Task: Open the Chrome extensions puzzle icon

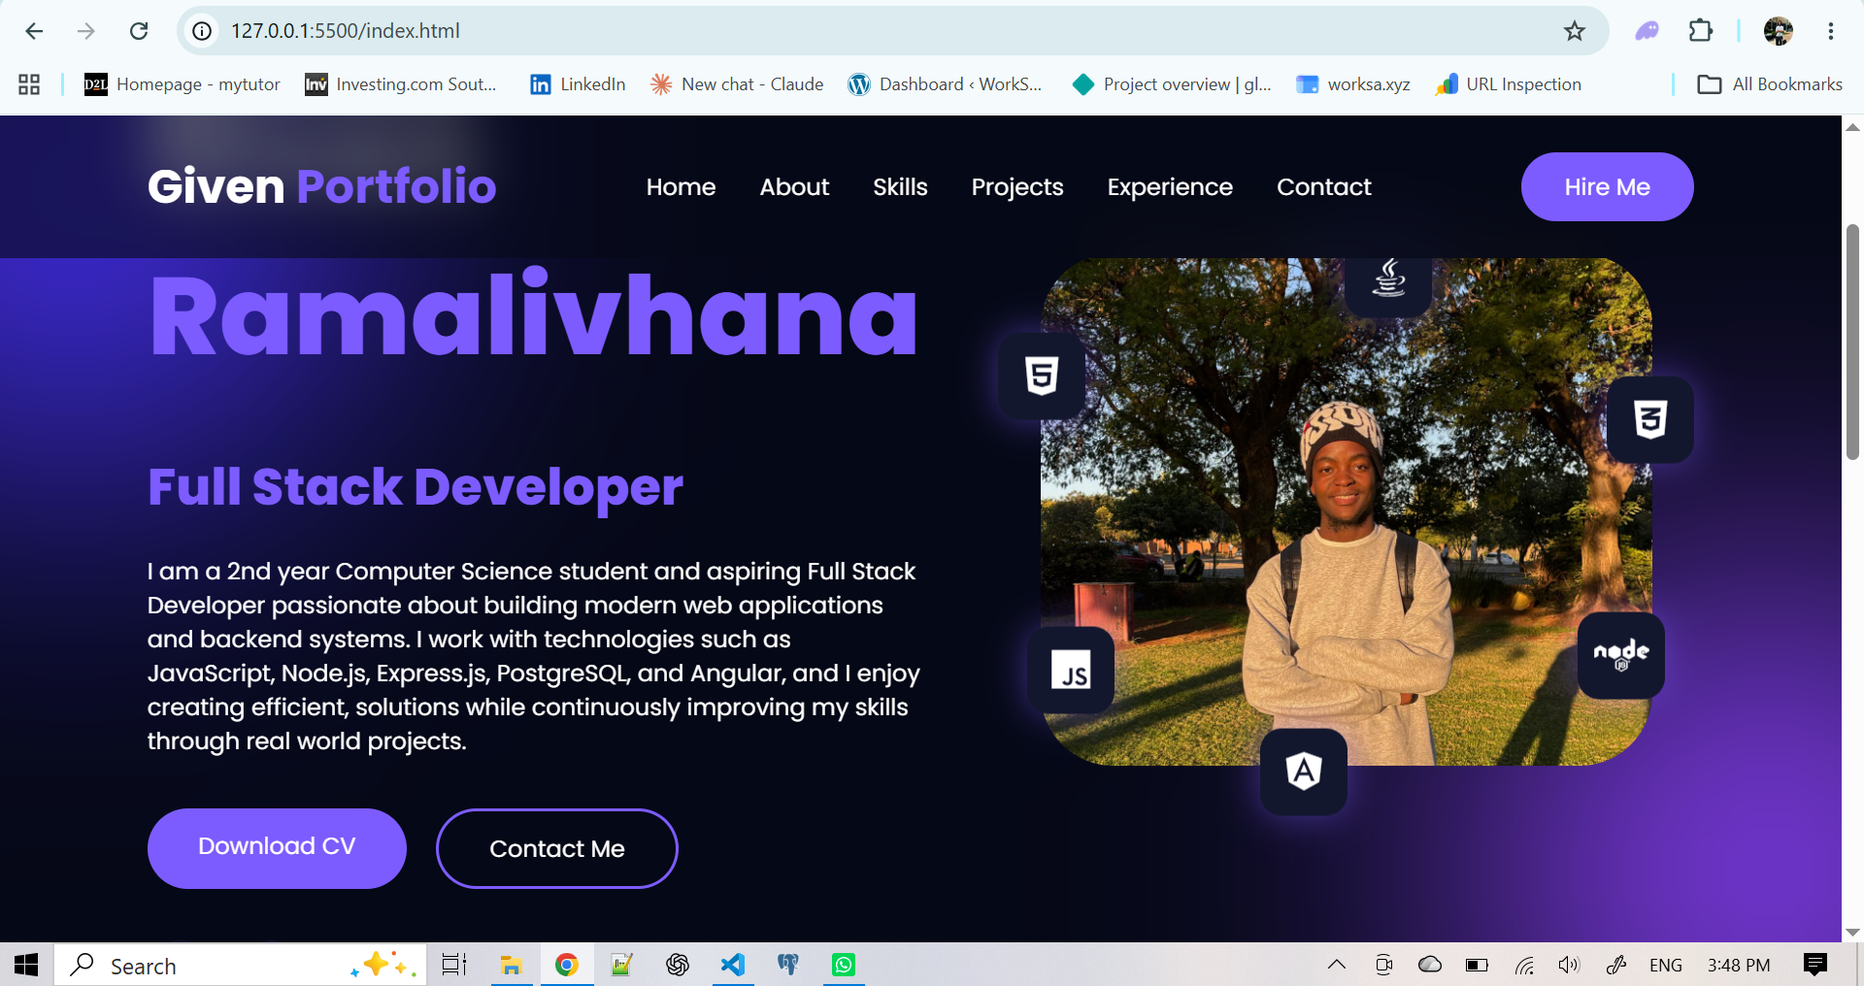Action: (x=1701, y=31)
